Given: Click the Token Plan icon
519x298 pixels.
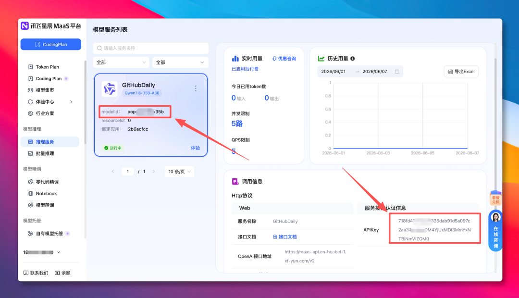Looking at the screenshot, I should pyautogui.click(x=30, y=67).
